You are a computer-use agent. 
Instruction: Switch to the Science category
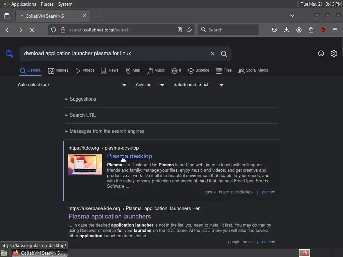198,70
